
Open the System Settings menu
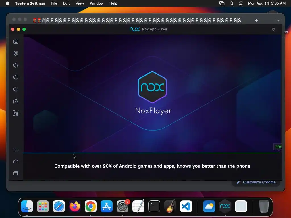pos(30,3)
